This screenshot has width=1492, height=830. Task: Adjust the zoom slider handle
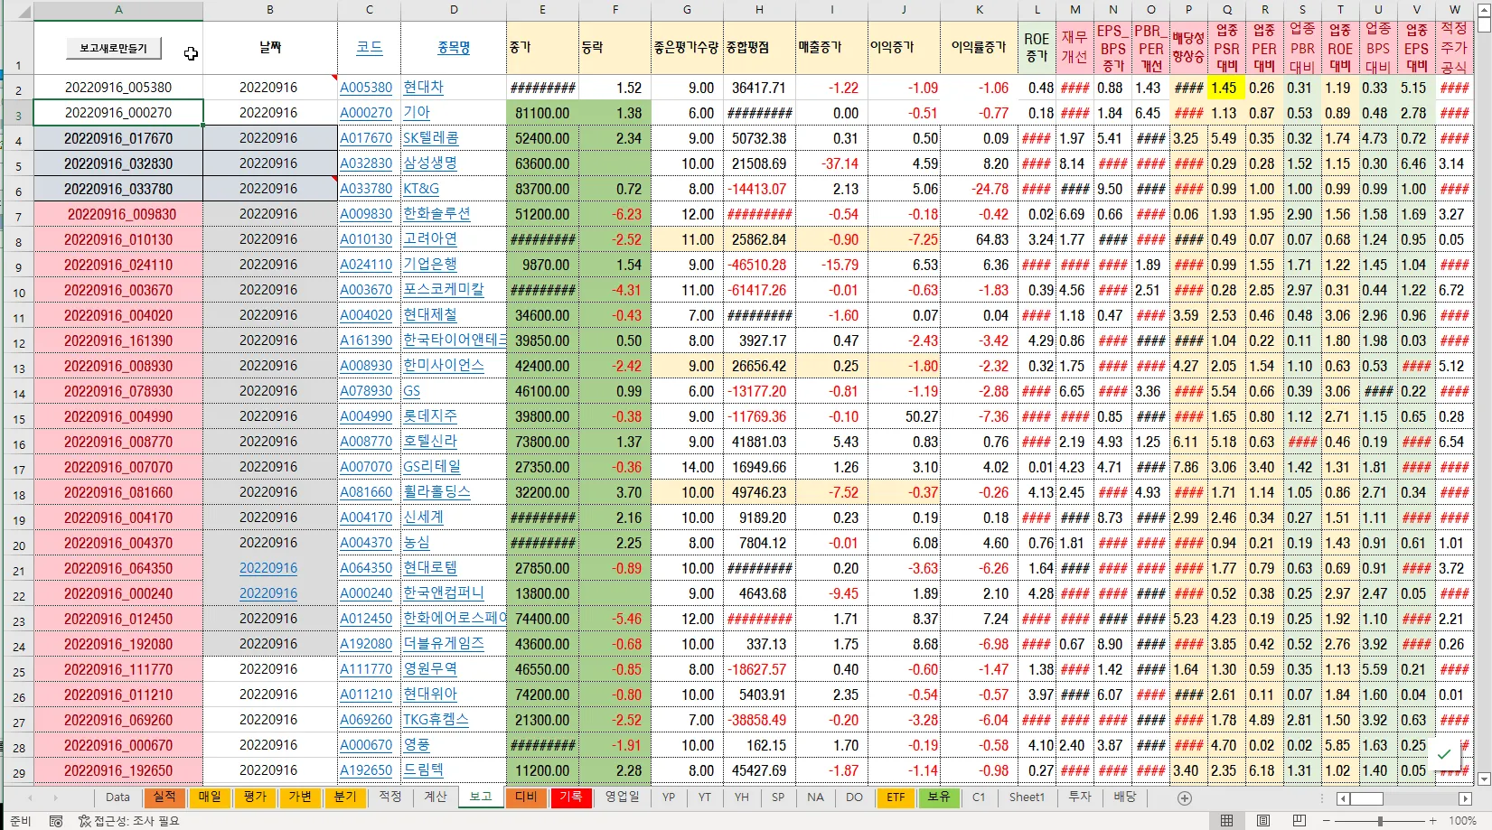(x=1380, y=821)
